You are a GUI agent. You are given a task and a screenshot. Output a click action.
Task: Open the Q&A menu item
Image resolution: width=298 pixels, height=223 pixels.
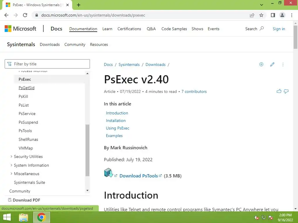pyautogui.click(x=151, y=29)
